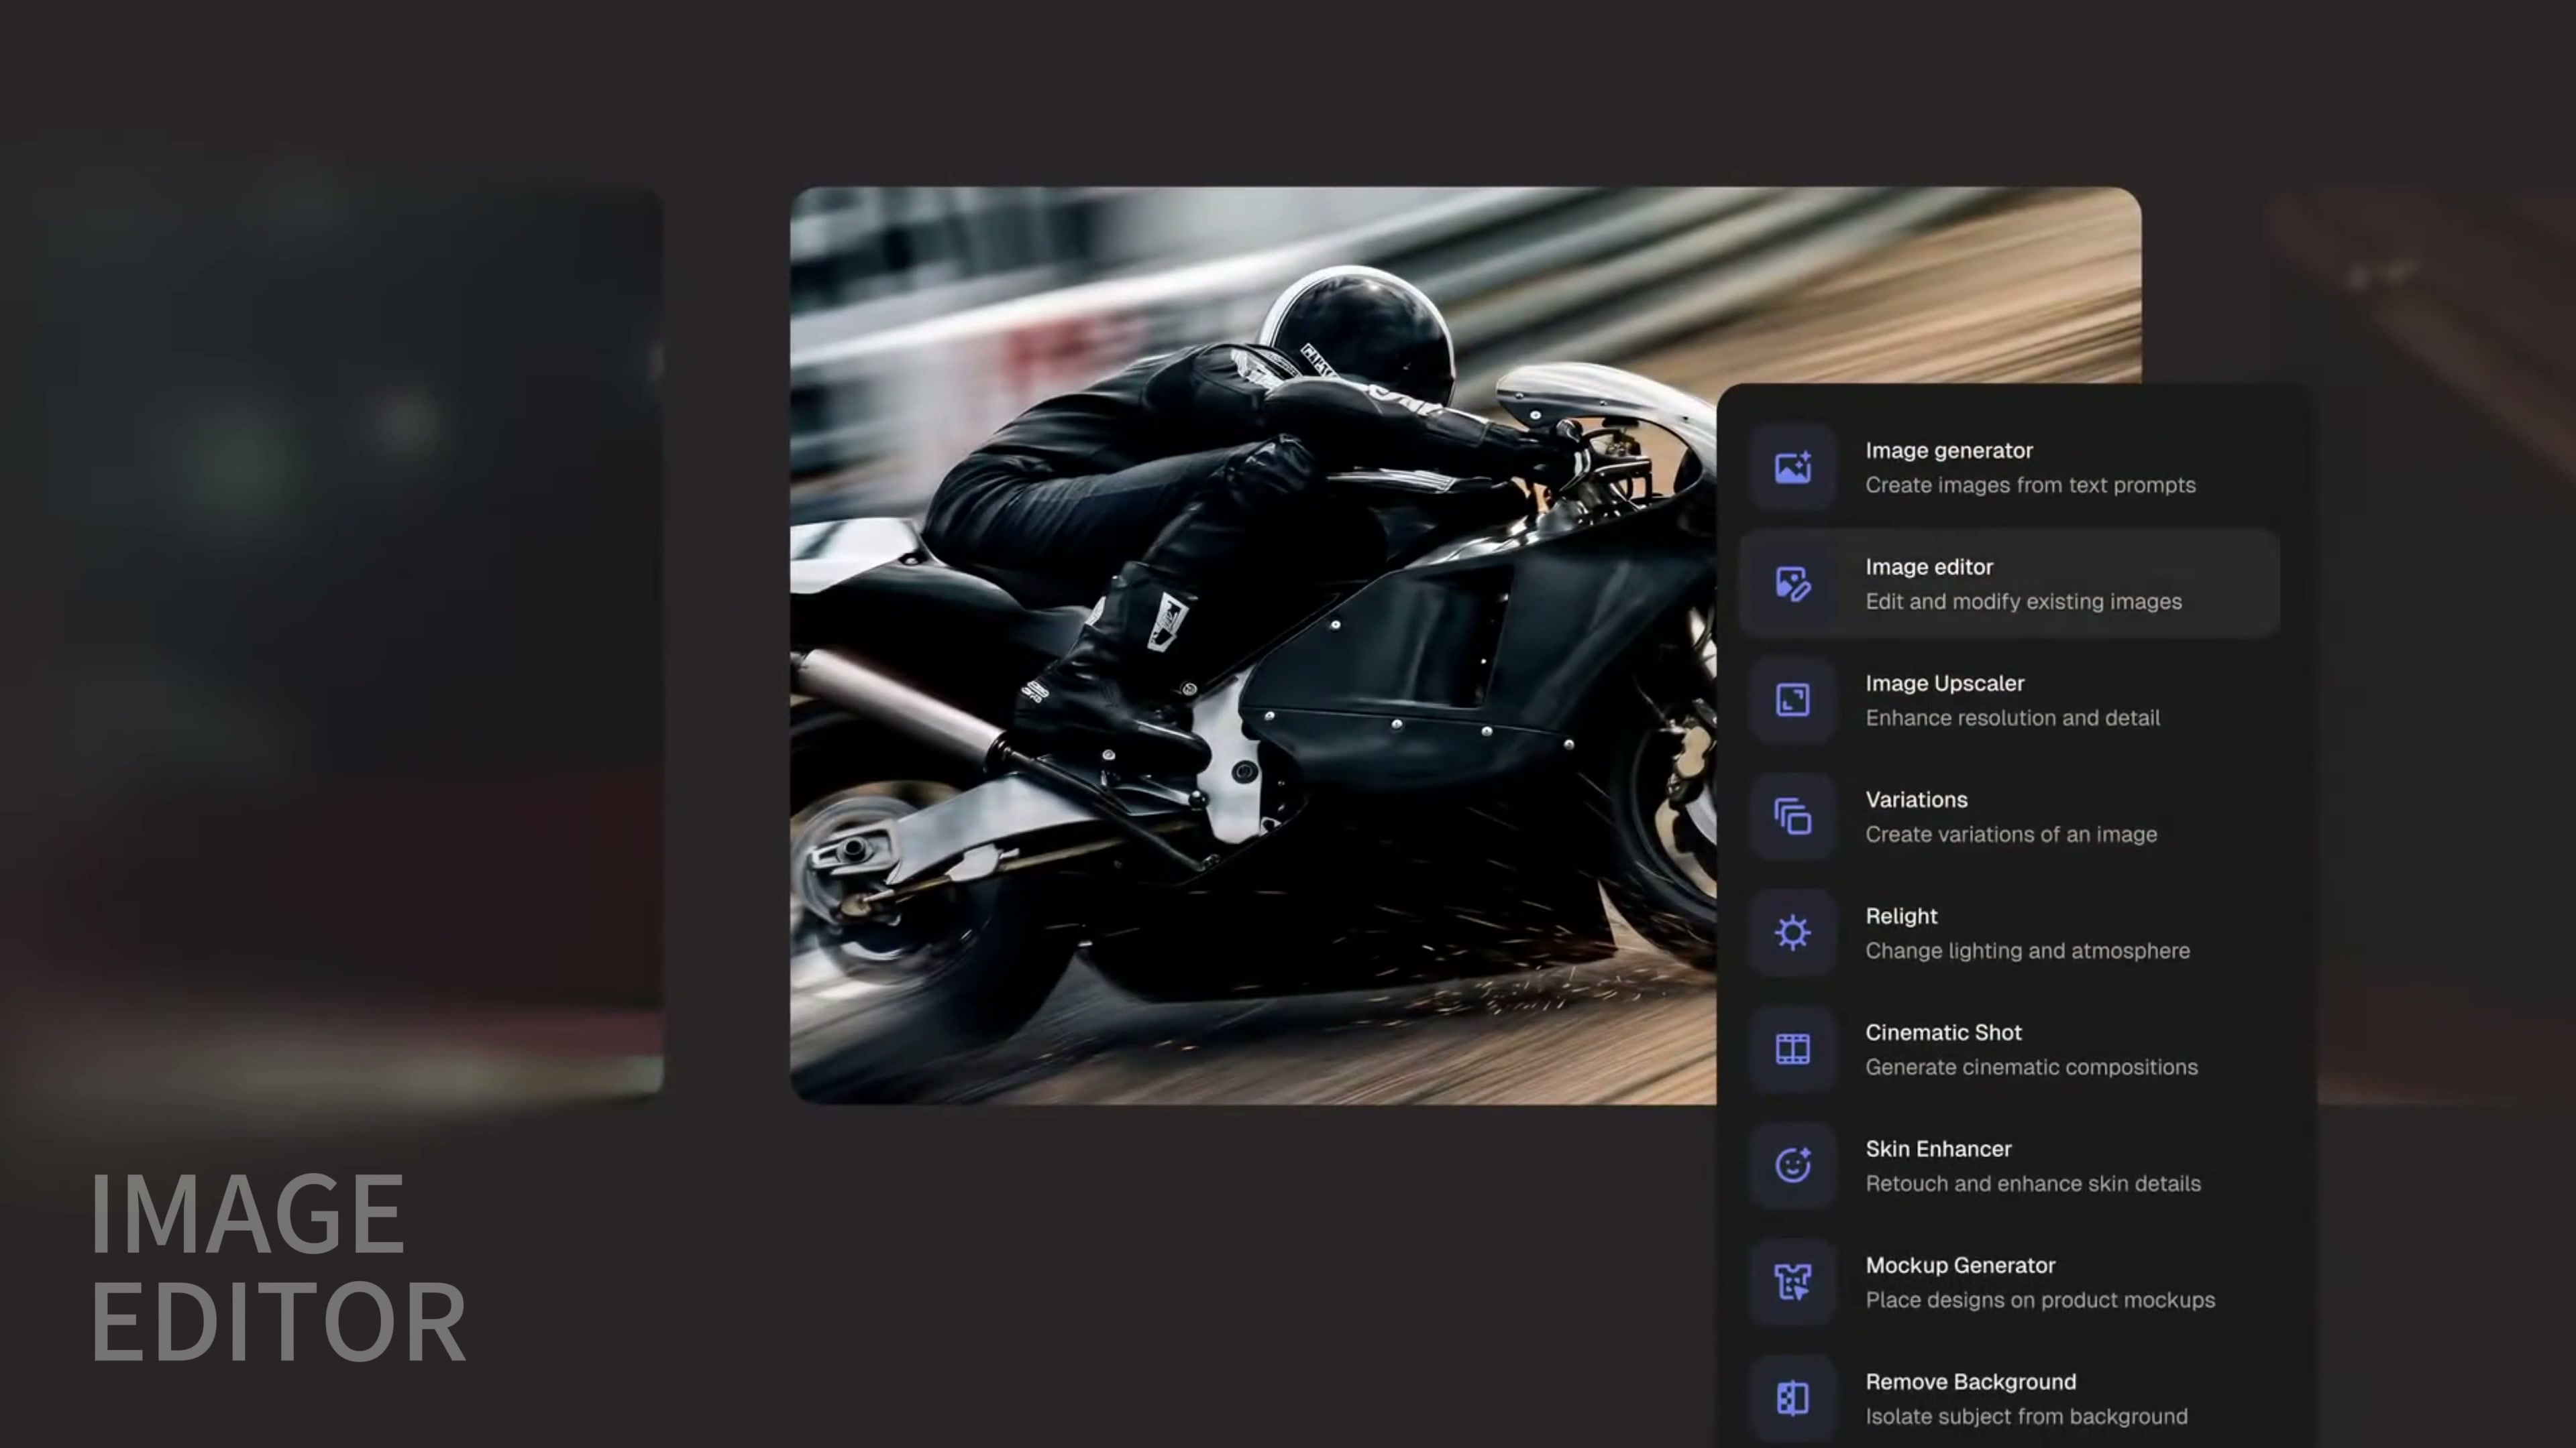The height and width of the screenshot is (1448, 2576).
Task: Click 'Create images from text prompts' description
Action: point(2030,485)
